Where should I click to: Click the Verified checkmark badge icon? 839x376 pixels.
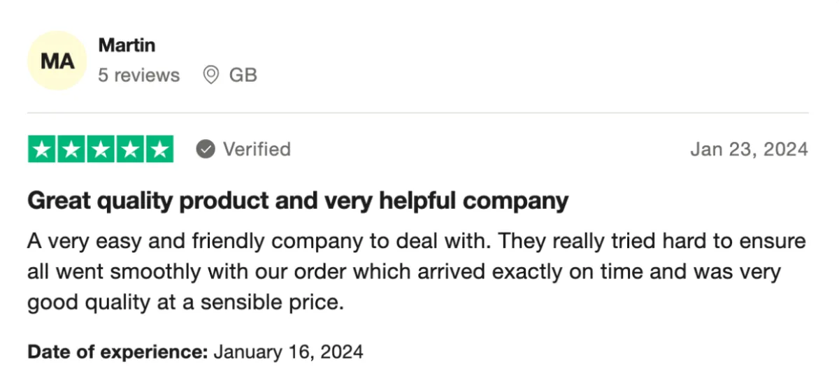(205, 150)
